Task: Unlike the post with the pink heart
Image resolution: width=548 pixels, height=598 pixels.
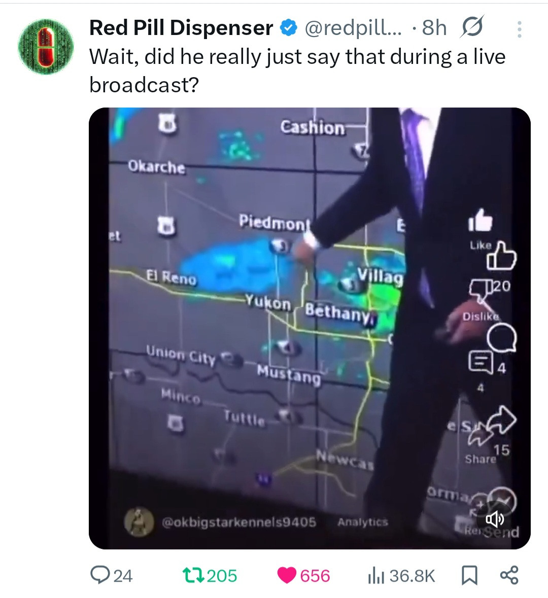Action: coord(287,575)
